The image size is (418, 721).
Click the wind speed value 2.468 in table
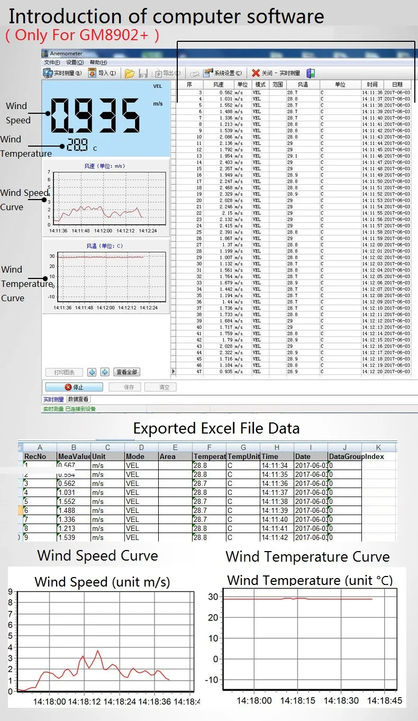(x=225, y=188)
